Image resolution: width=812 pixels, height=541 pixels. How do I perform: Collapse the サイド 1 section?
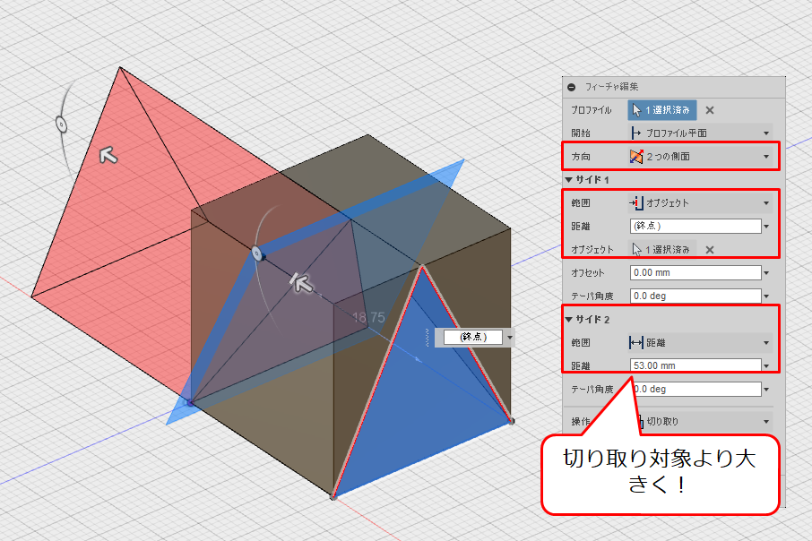[x=568, y=180]
